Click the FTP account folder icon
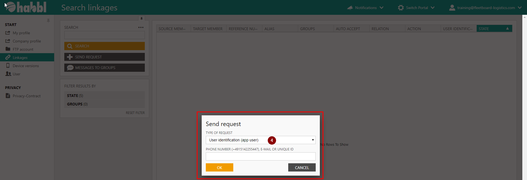 [8, 49]
